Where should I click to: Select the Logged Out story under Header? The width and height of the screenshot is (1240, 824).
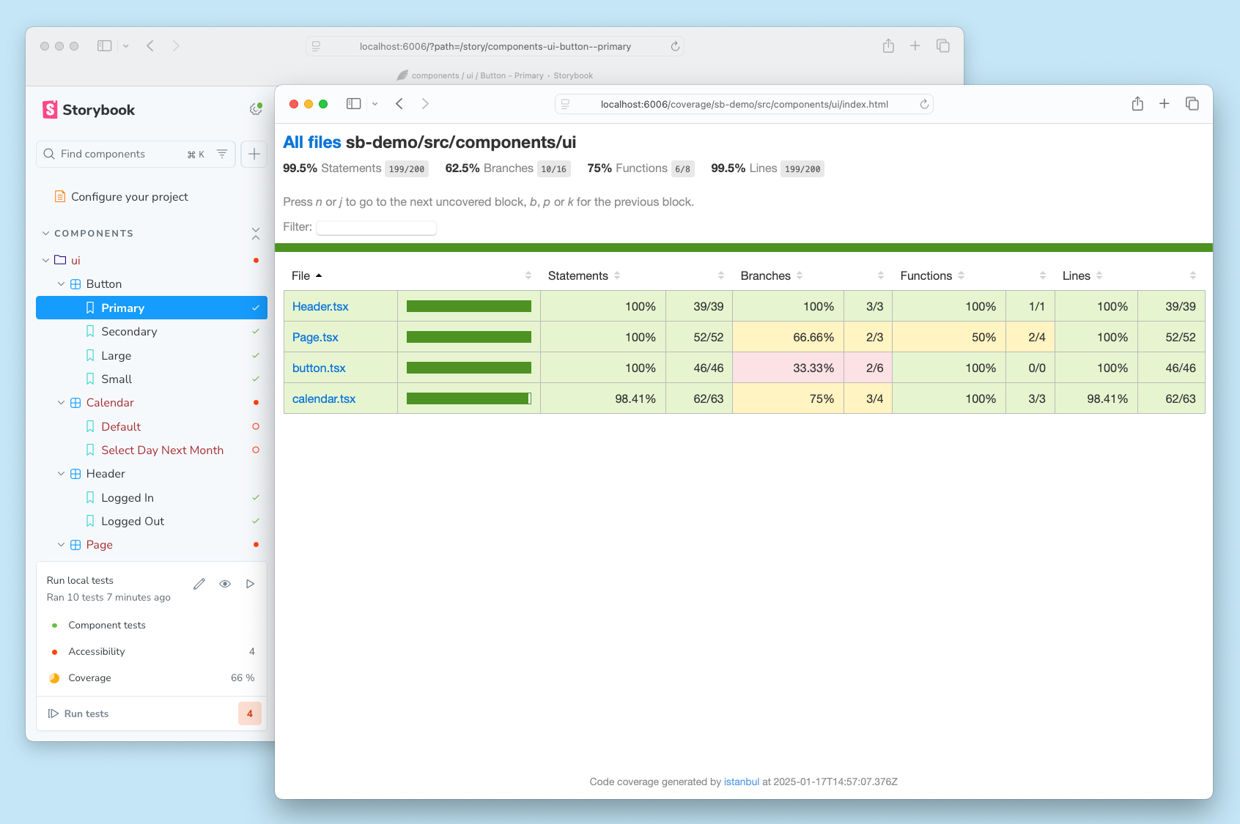tap(133, 521)
